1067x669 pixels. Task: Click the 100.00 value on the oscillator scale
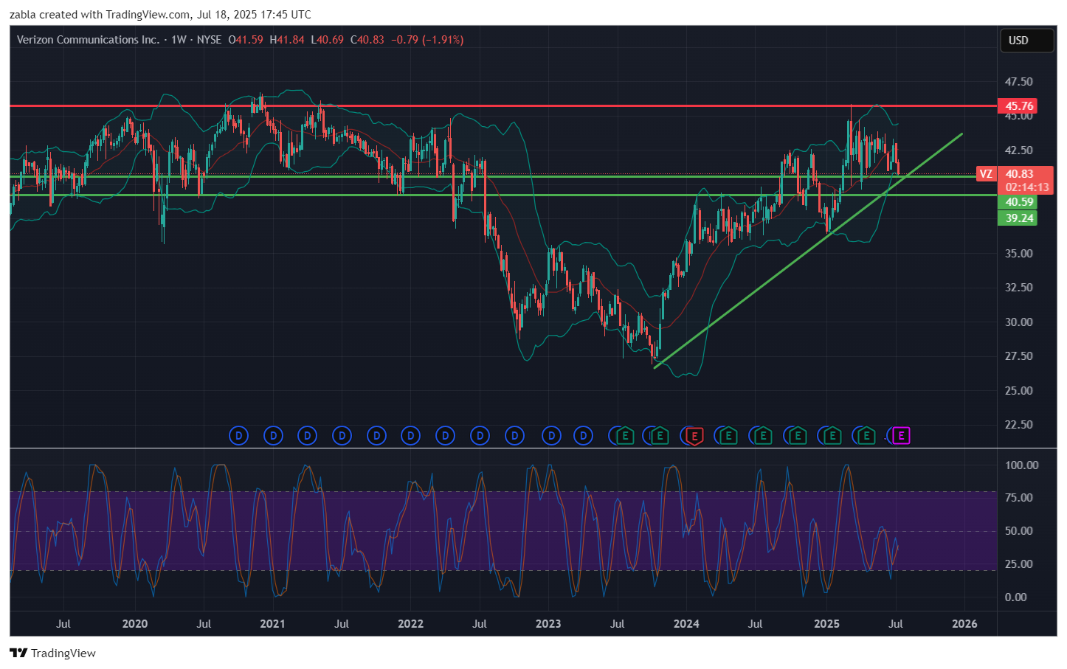(1021, 465)
